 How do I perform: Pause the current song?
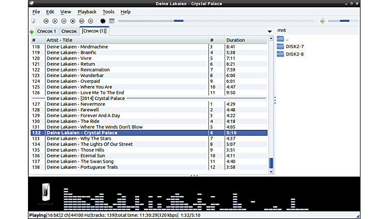[64, 21]
